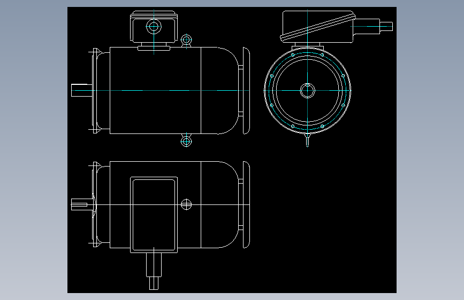Click the keyed output shaft in top view
This screenshot has height=300, width=464.
[x=82, y=204]
